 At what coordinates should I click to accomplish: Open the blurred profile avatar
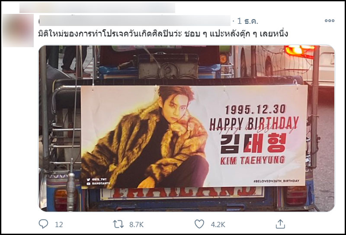18,30
